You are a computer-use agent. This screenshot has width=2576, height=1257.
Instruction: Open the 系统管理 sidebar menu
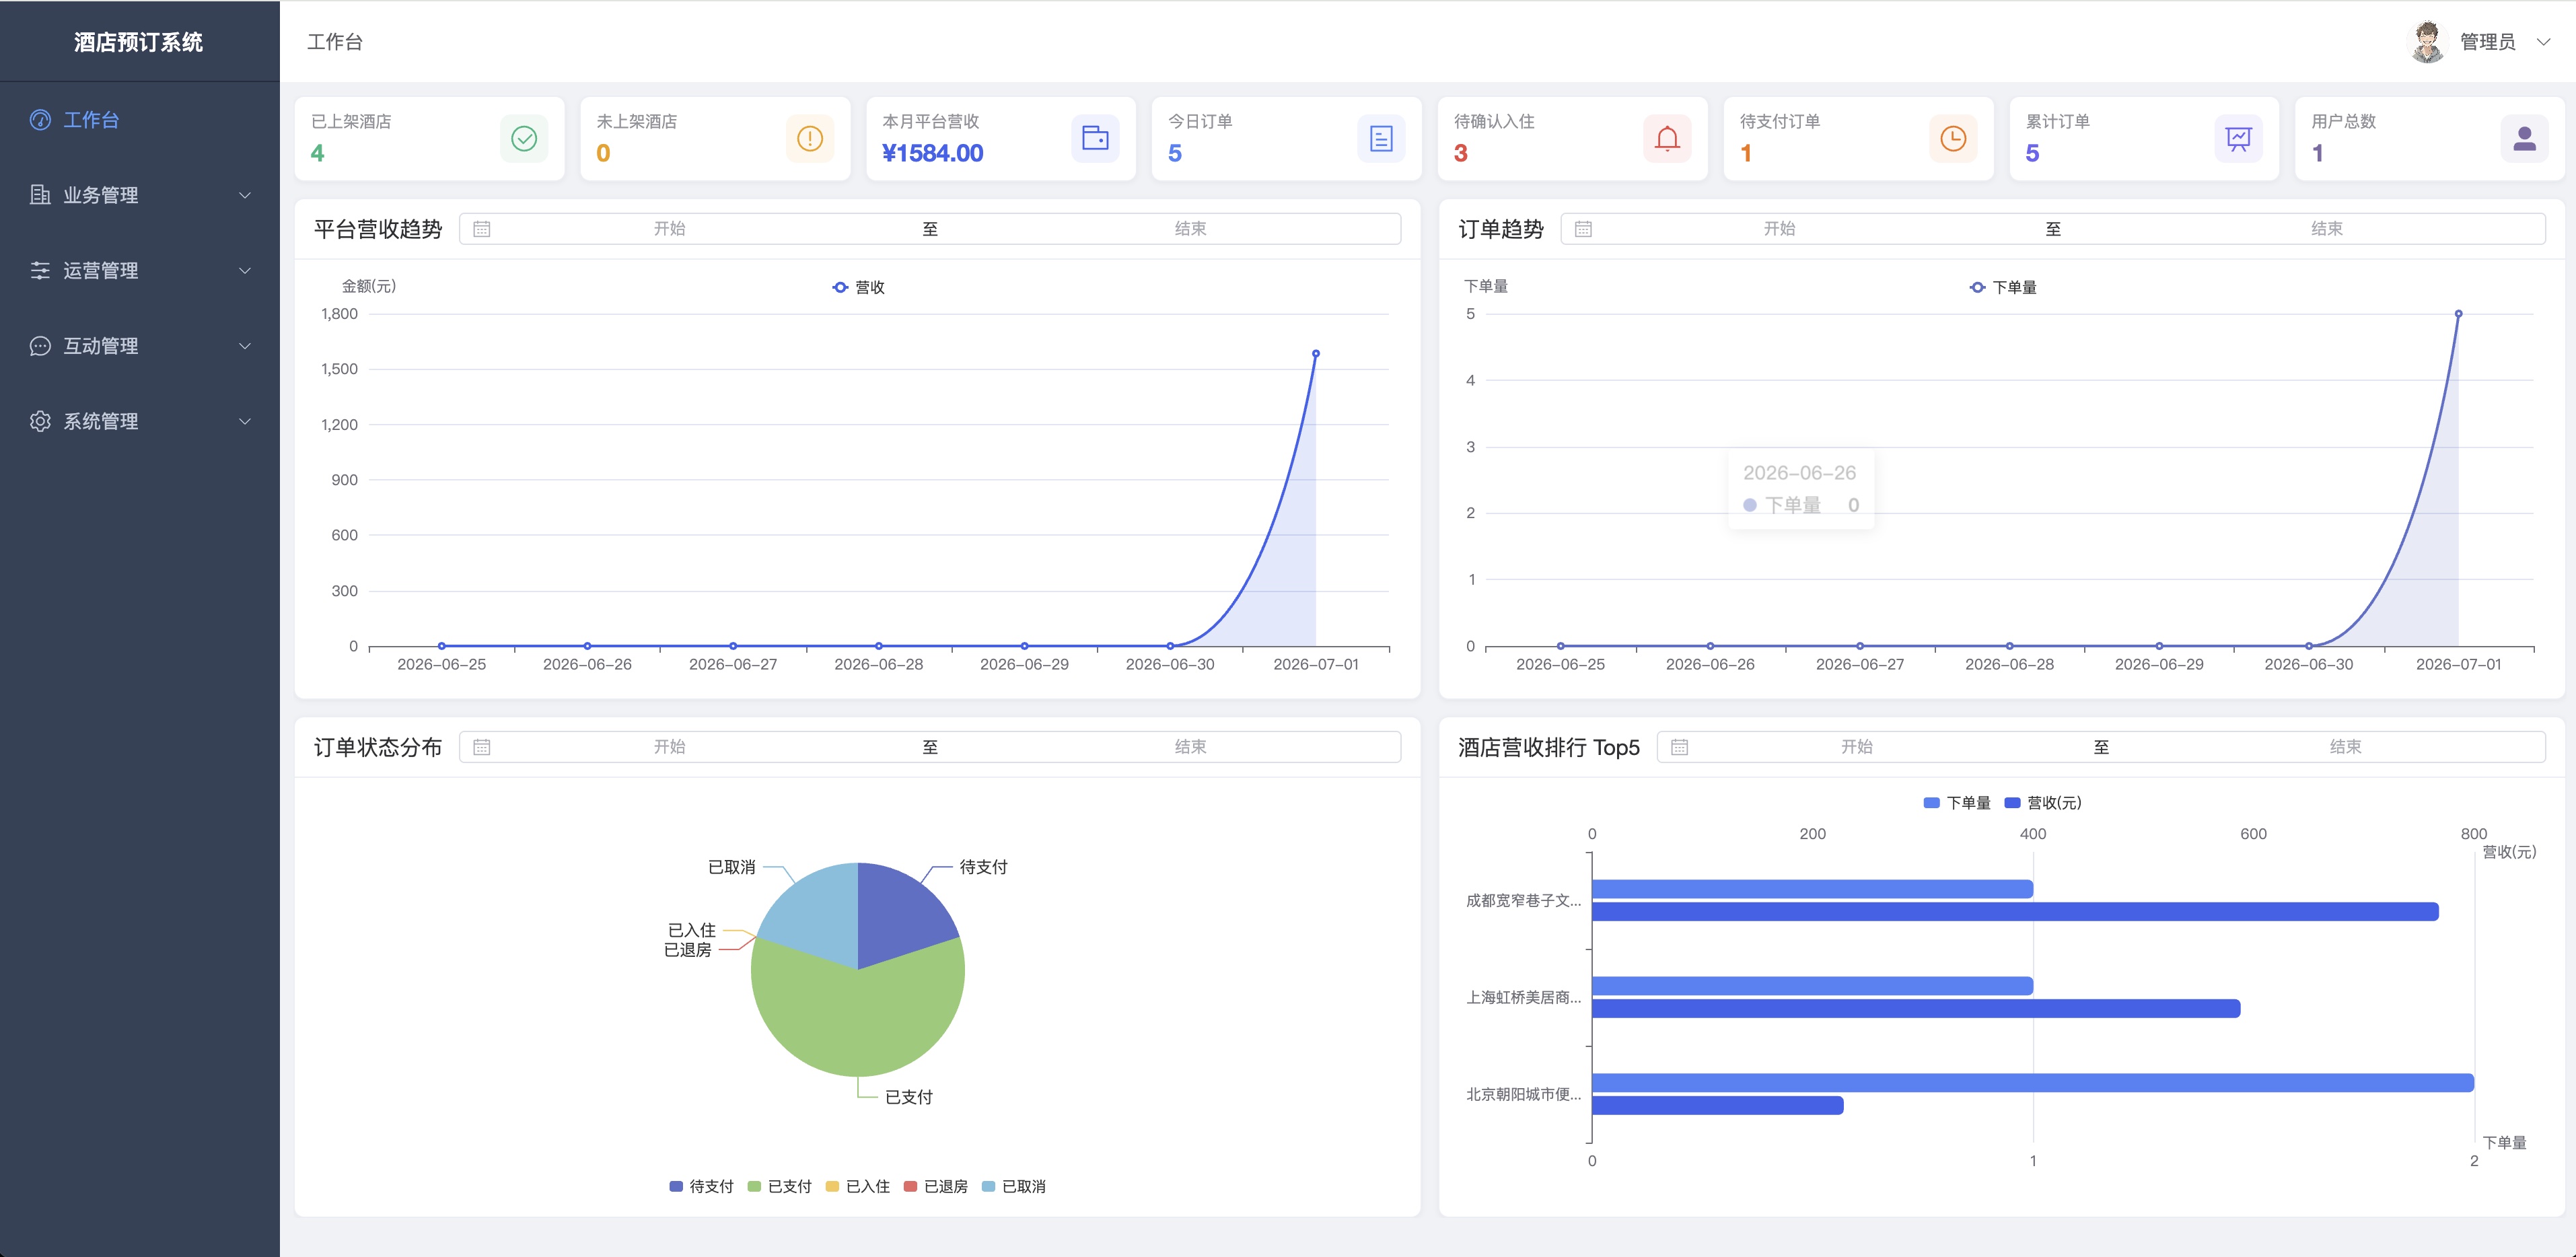[140, 421]
